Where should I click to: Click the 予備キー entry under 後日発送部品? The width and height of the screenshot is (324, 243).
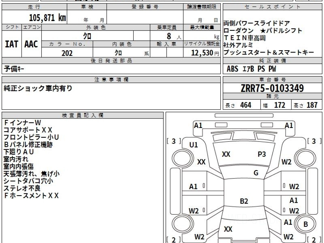(x=14, y=69)
